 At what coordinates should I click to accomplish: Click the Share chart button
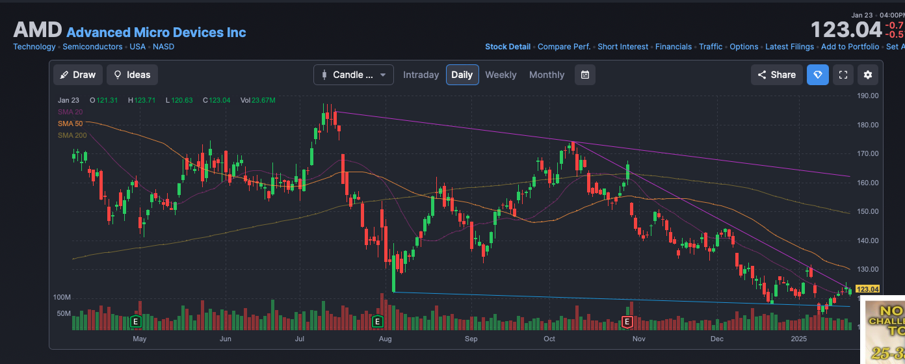[777, 75]
